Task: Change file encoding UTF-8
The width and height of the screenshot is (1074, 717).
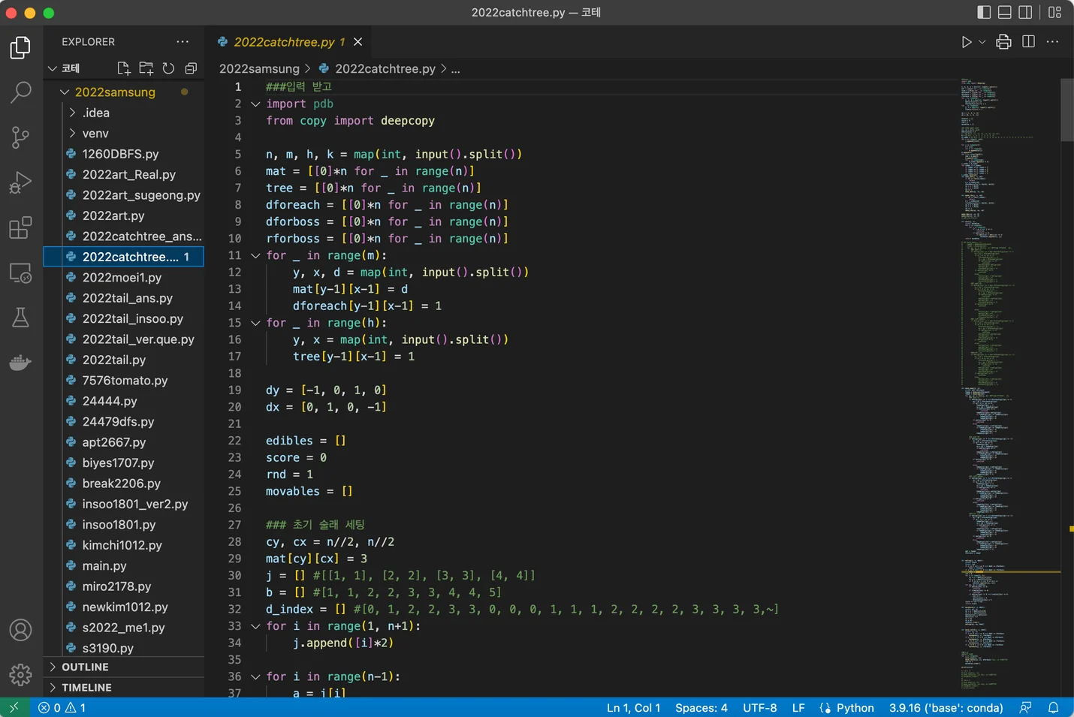Action: pyautogui.click(x=760, y=707)
